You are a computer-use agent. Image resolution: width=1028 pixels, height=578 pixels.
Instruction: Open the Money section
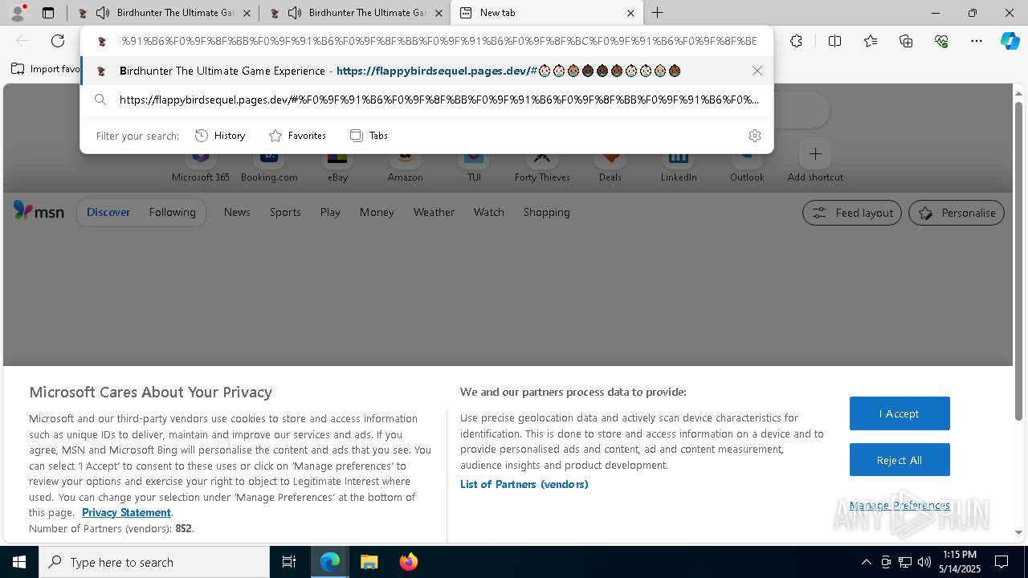(377, 212)
